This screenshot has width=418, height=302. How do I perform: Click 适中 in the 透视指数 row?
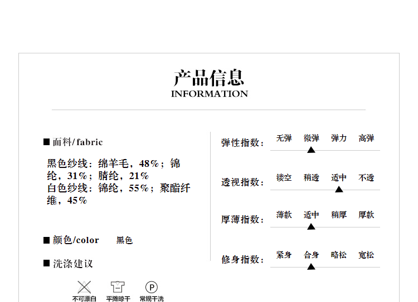click(x=339, y=177)
